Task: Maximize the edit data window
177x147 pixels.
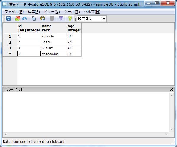Action: pos(157,3)
